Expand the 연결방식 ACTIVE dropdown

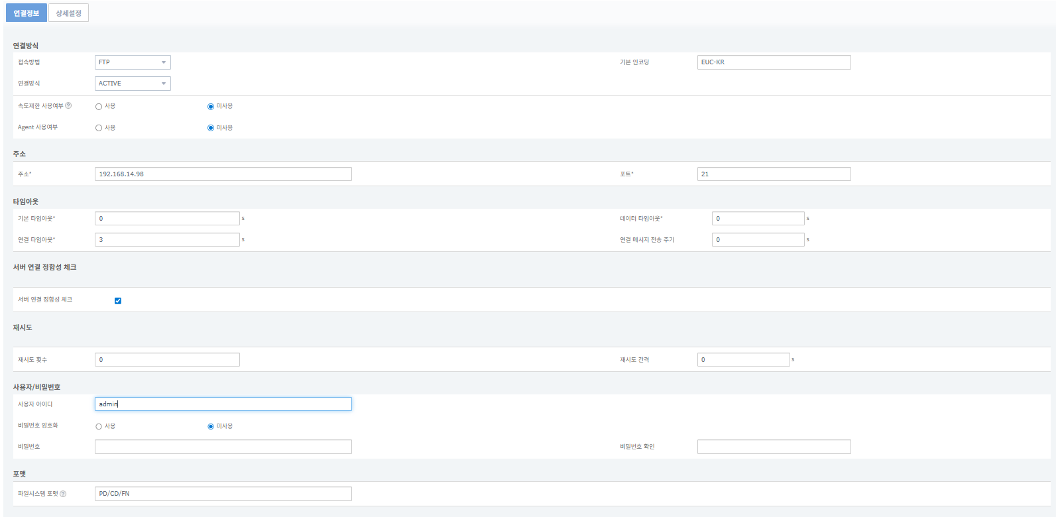[133, 84]
